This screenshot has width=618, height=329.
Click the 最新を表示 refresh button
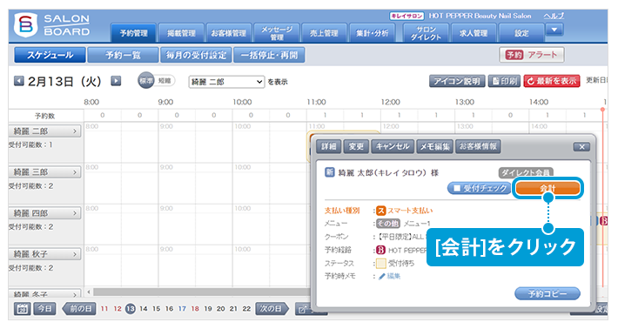pos(551,81)
